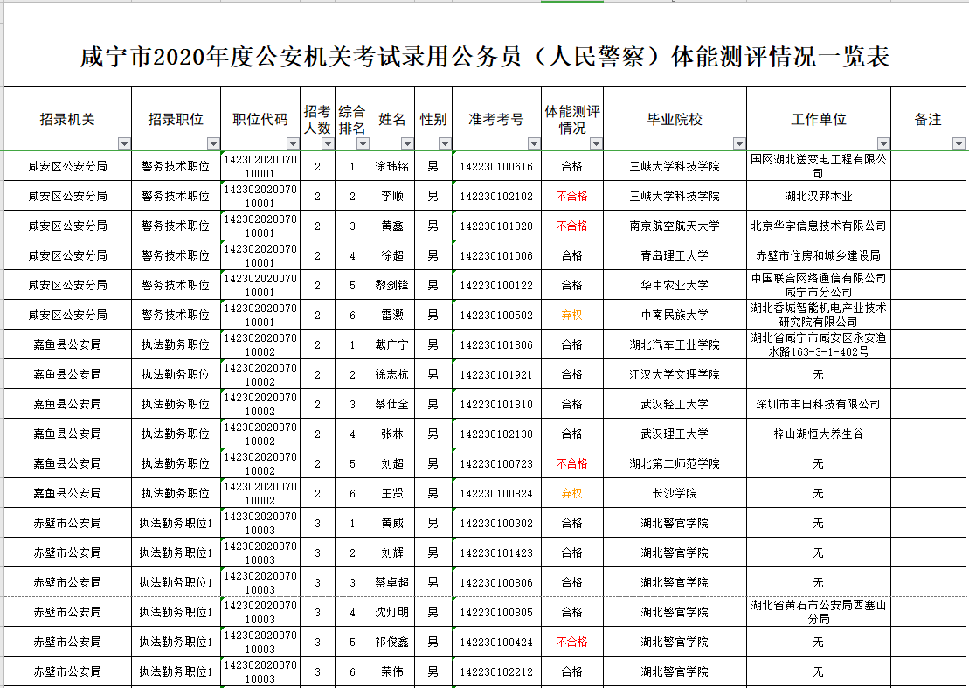
Task: Click the name cell 黄威
Action: 392,522
